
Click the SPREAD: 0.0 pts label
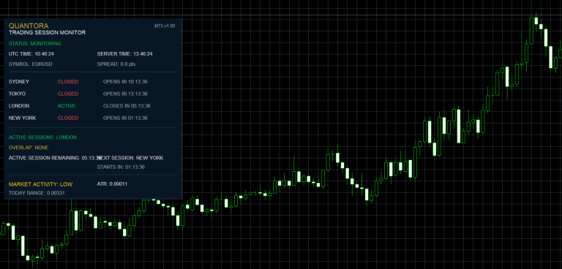click(116, 64)
